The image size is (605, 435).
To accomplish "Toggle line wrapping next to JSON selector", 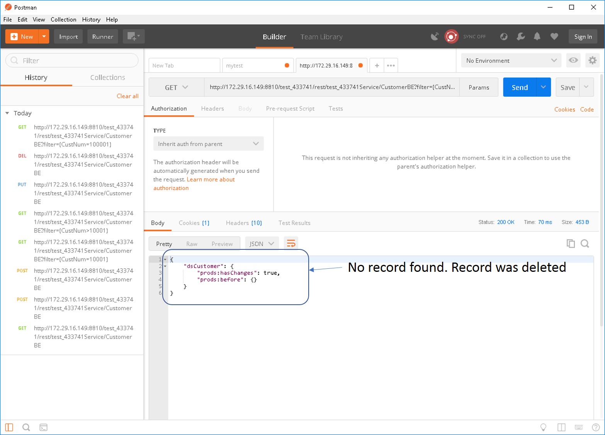I will tap(291, 243).
